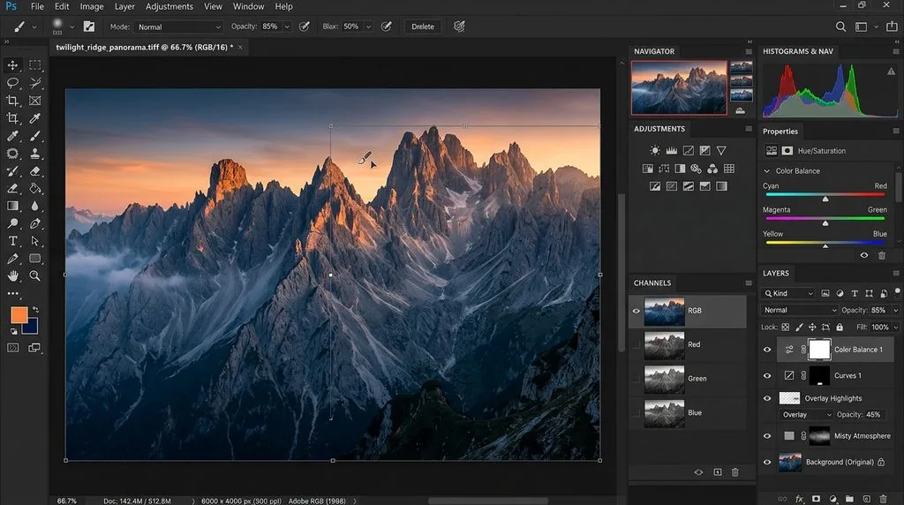Select the Pen tool
Viewport: 904px width, 505px height.
click(x=35, y=223)
